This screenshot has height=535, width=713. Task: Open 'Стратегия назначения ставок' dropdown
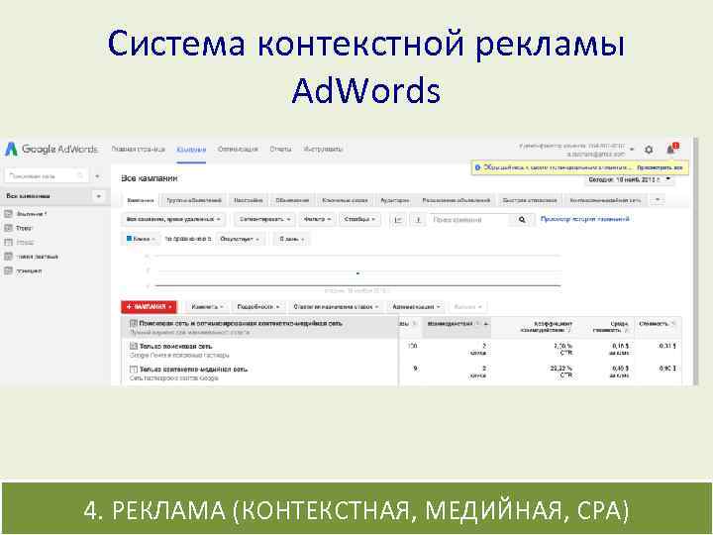pyautogui.click(x=336, y=307)
